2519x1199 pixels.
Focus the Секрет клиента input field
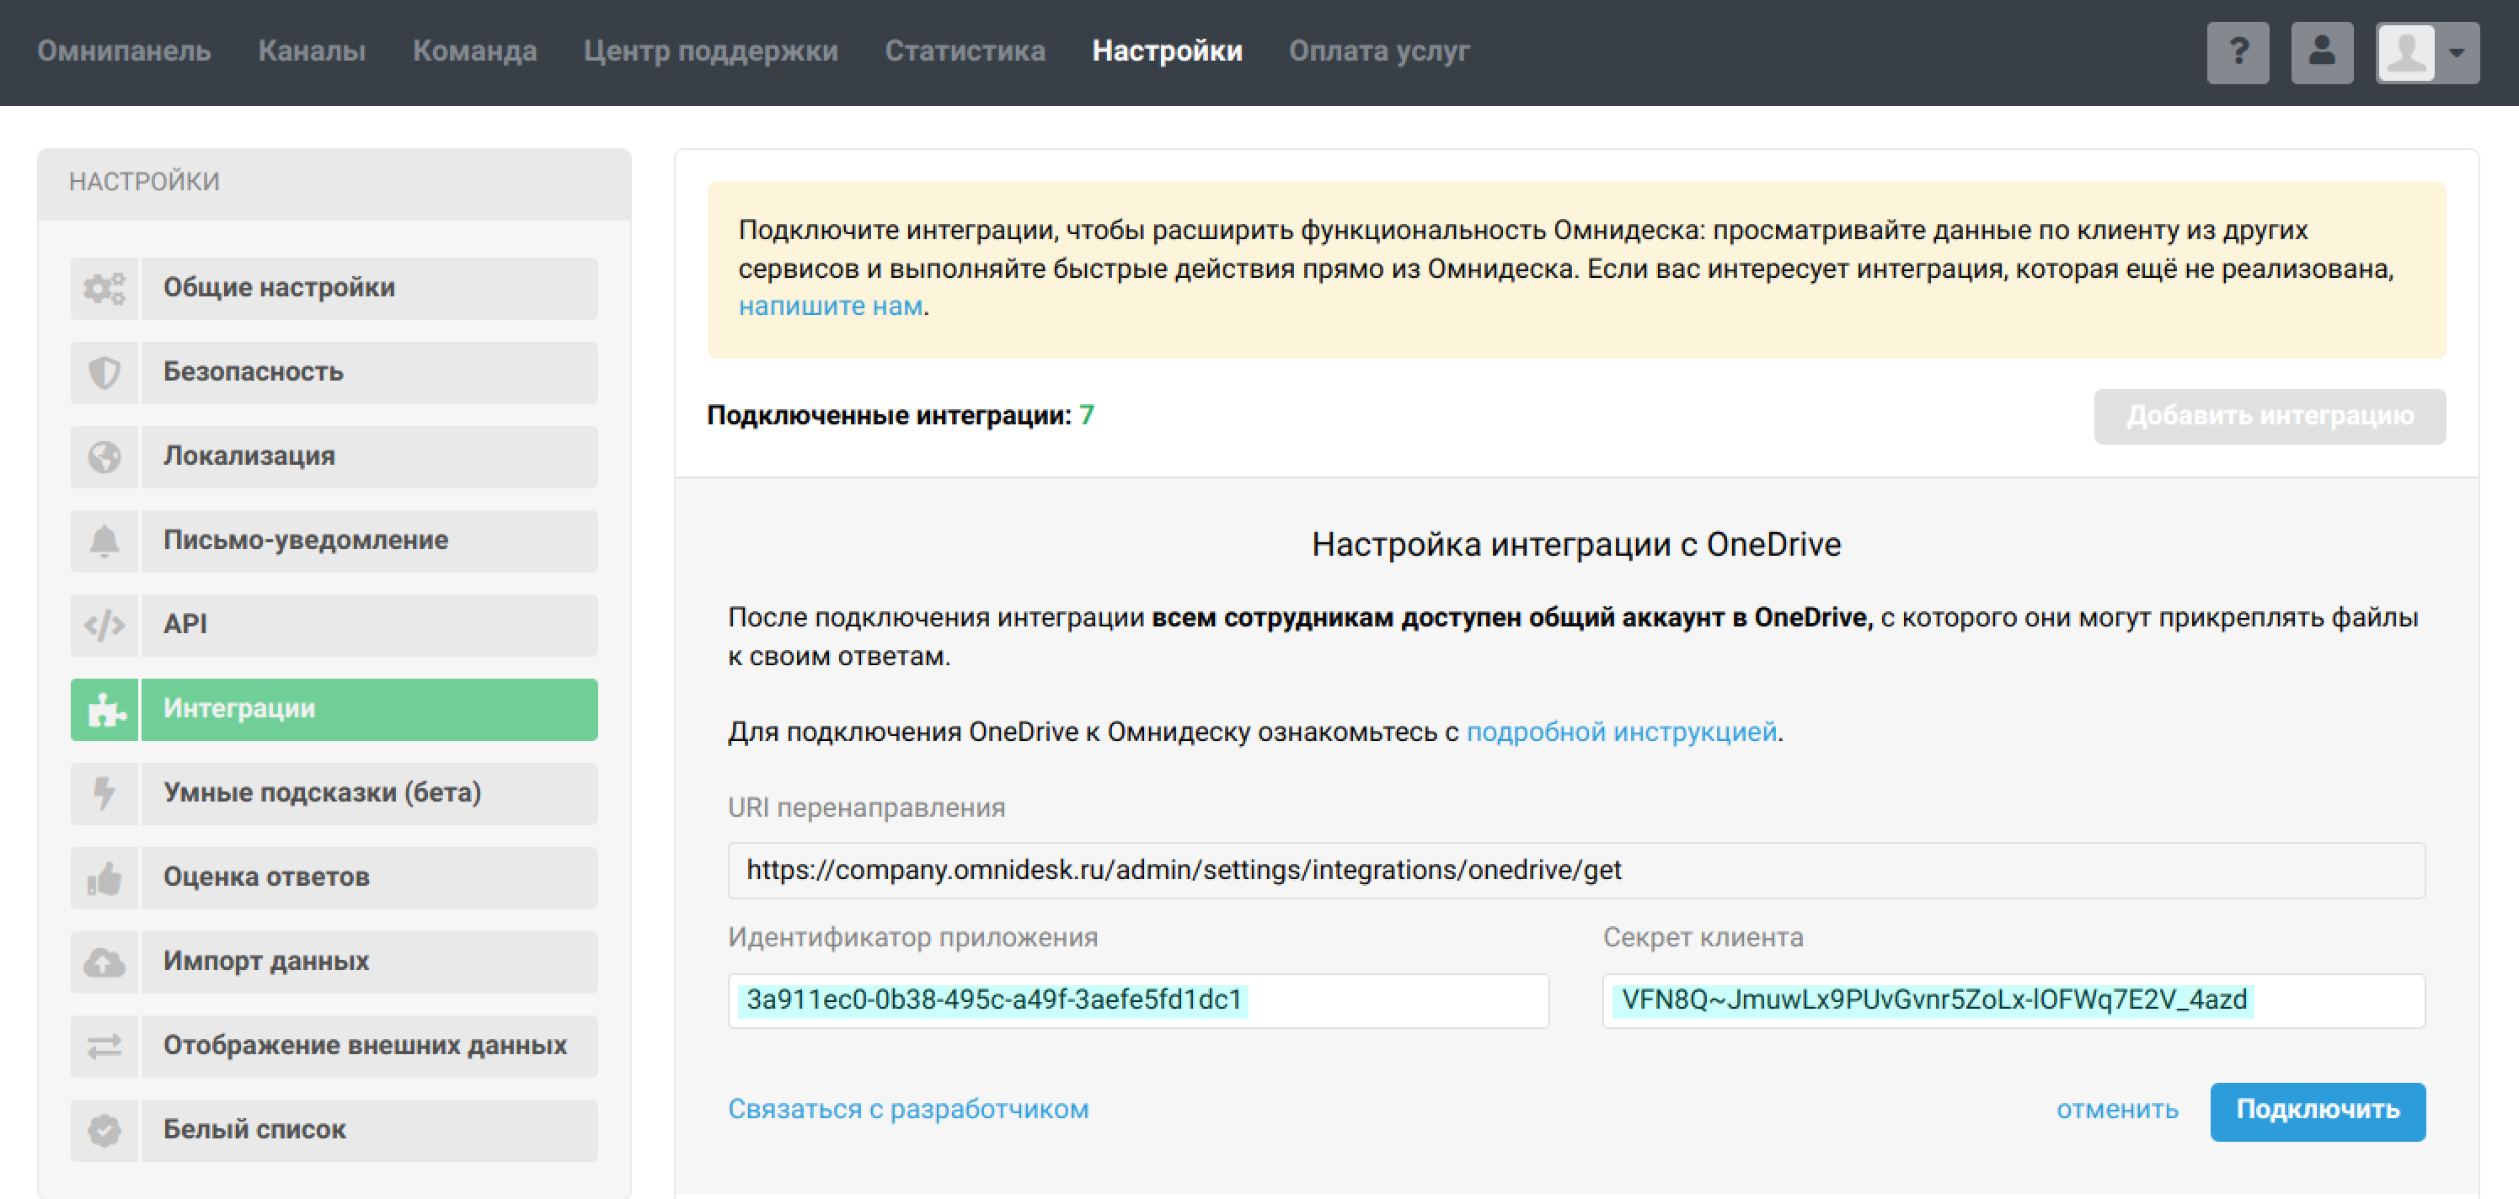[2014, 1000]
